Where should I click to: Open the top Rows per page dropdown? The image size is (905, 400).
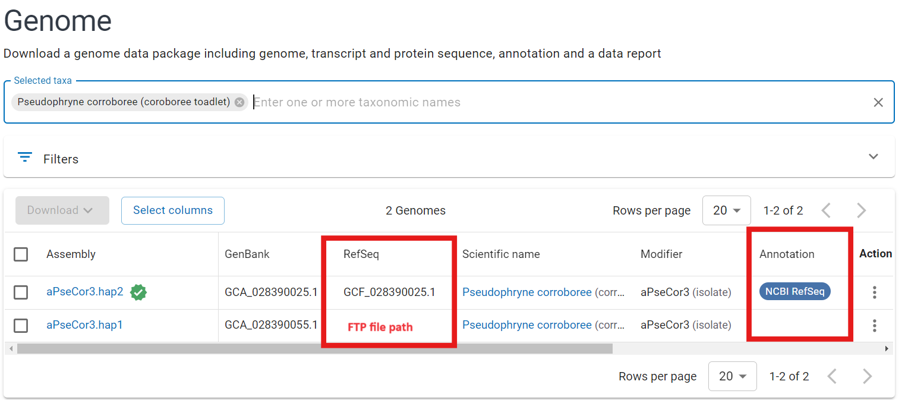[726, 210]
